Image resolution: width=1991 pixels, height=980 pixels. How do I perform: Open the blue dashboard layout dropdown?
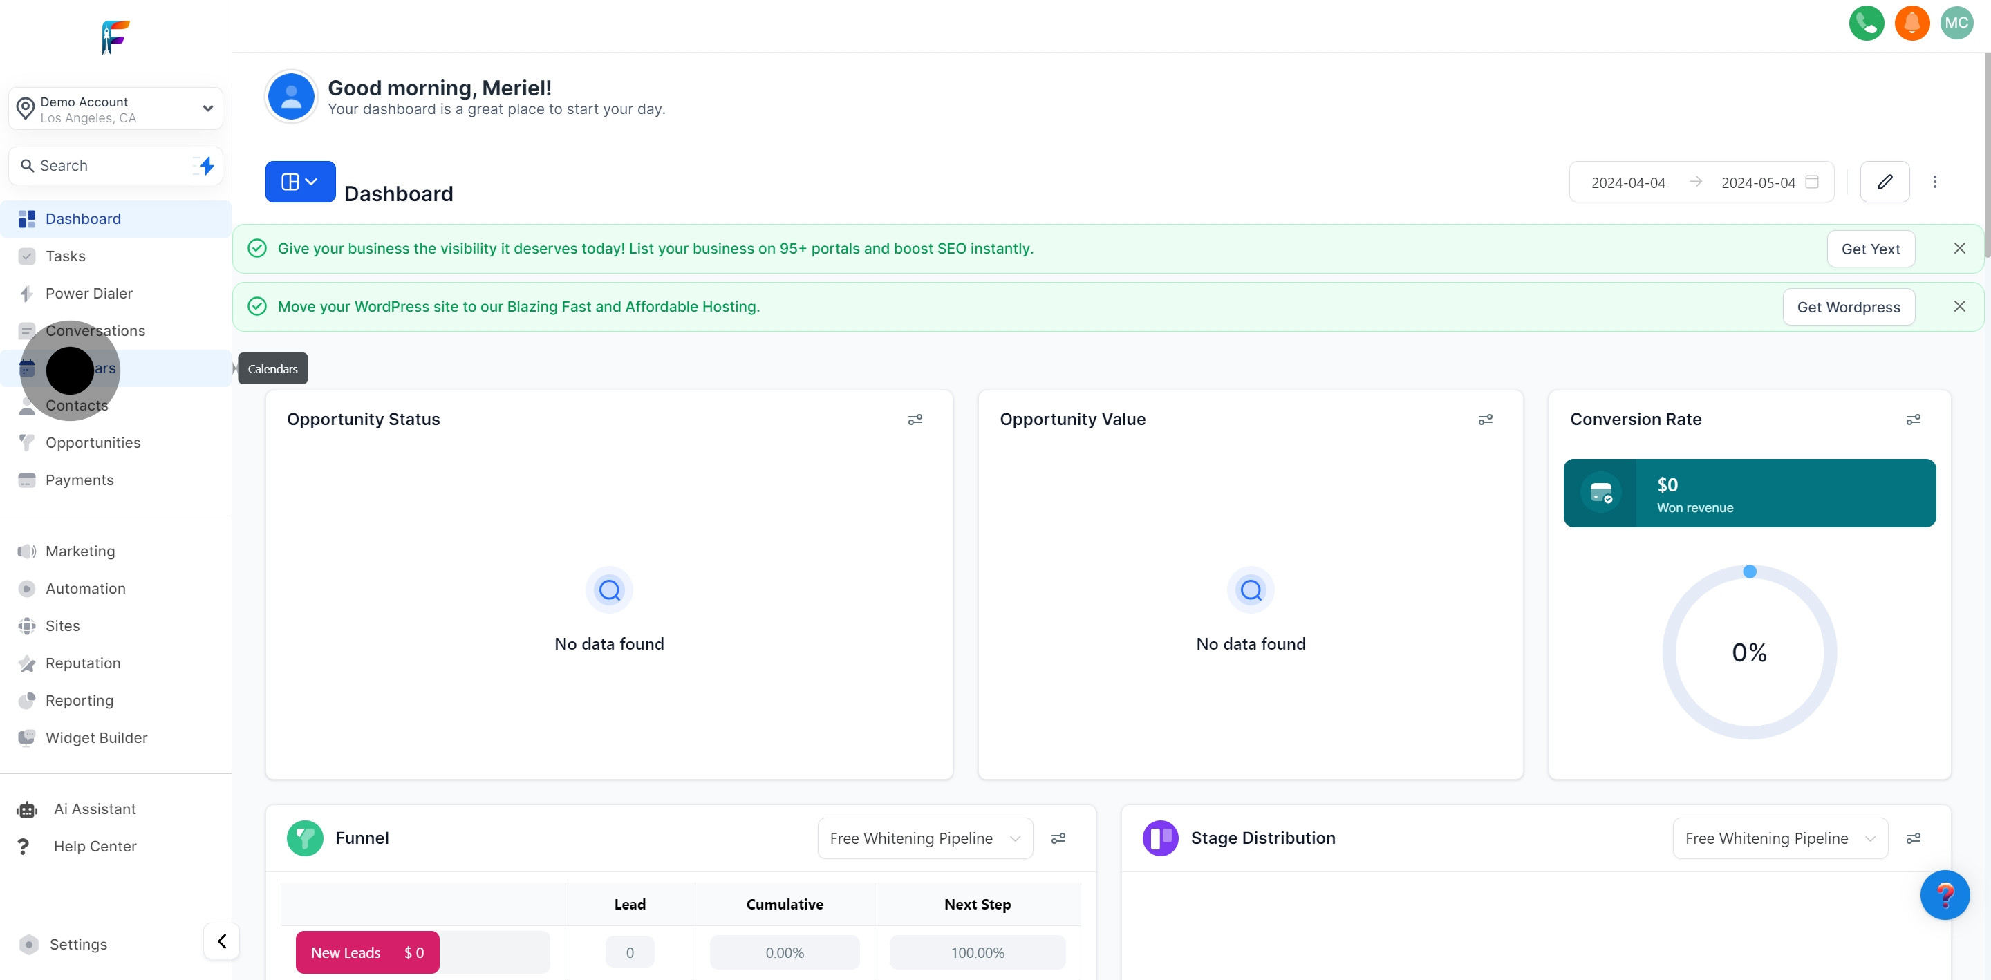300,182
